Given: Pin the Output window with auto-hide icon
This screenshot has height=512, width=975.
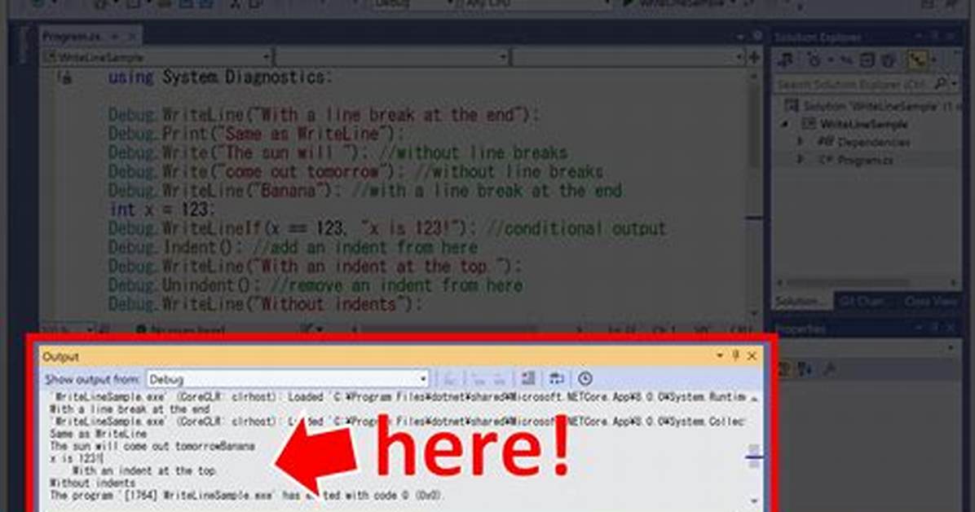Looking at the screenshot, I should point(735,355).
